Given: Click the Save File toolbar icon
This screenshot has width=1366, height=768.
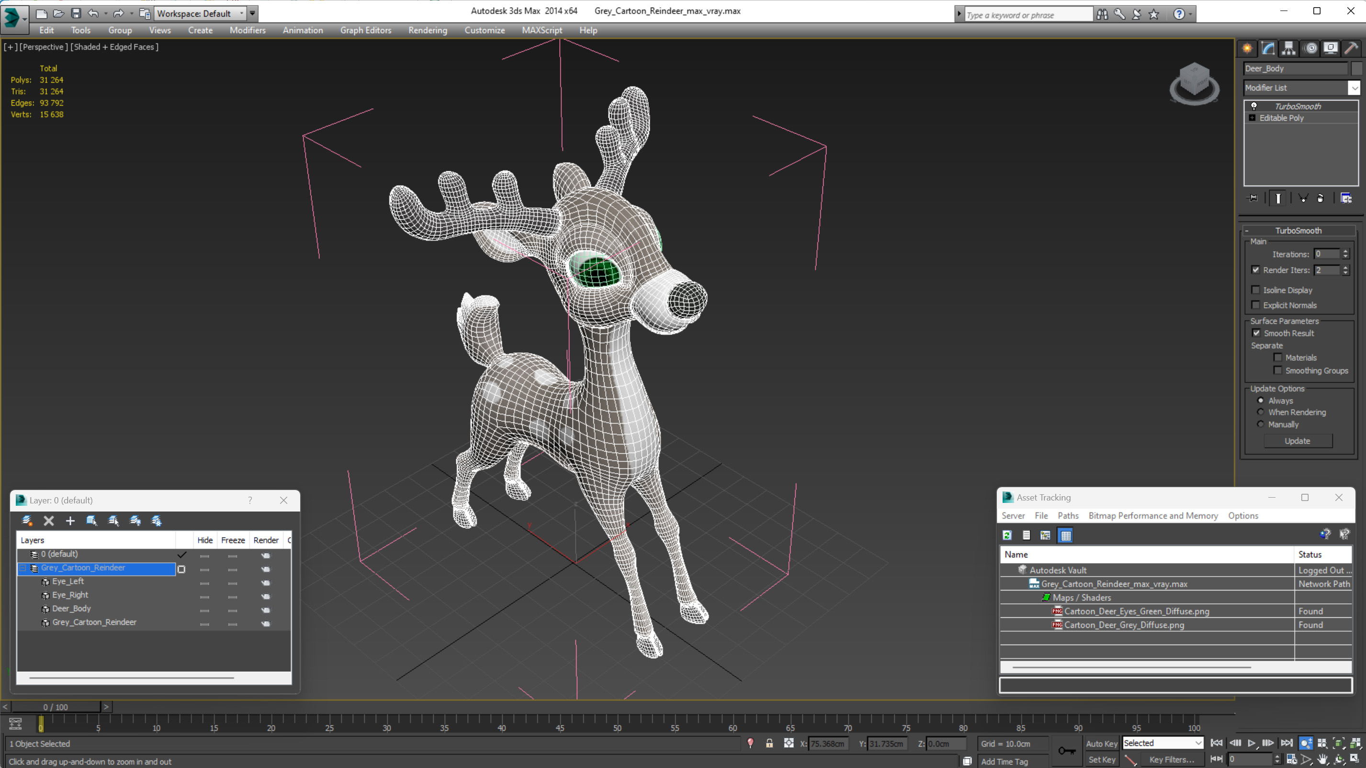Looking at the screenshot, I should click(76, 13).
